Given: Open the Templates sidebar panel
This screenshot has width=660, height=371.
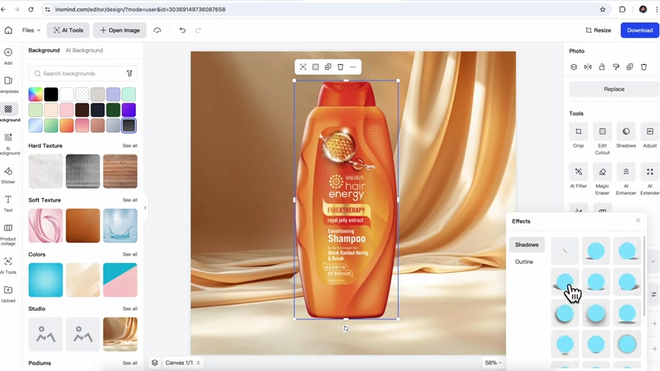Looking at the screenshot, I should pyautogui.click(x=8, y=84).
